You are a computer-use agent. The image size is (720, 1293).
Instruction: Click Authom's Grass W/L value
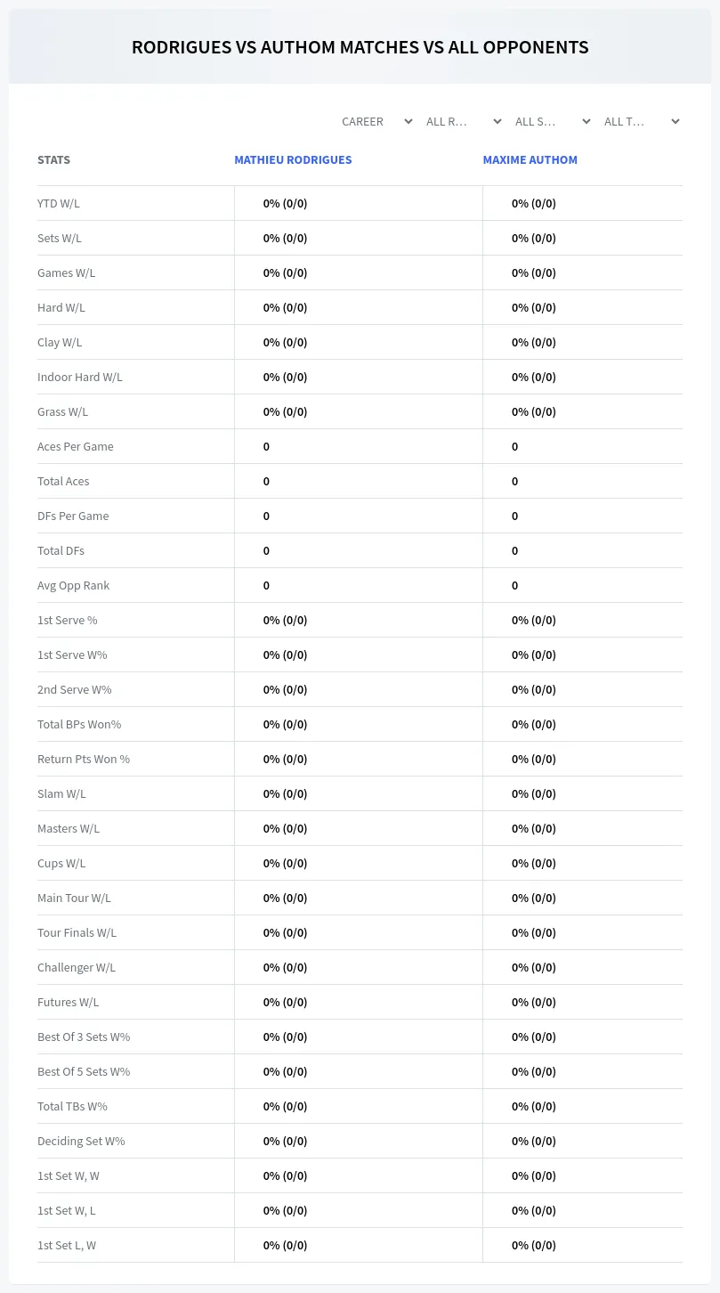point(534,411)
